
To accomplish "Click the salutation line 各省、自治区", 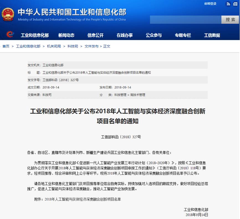I will point(99,152).
